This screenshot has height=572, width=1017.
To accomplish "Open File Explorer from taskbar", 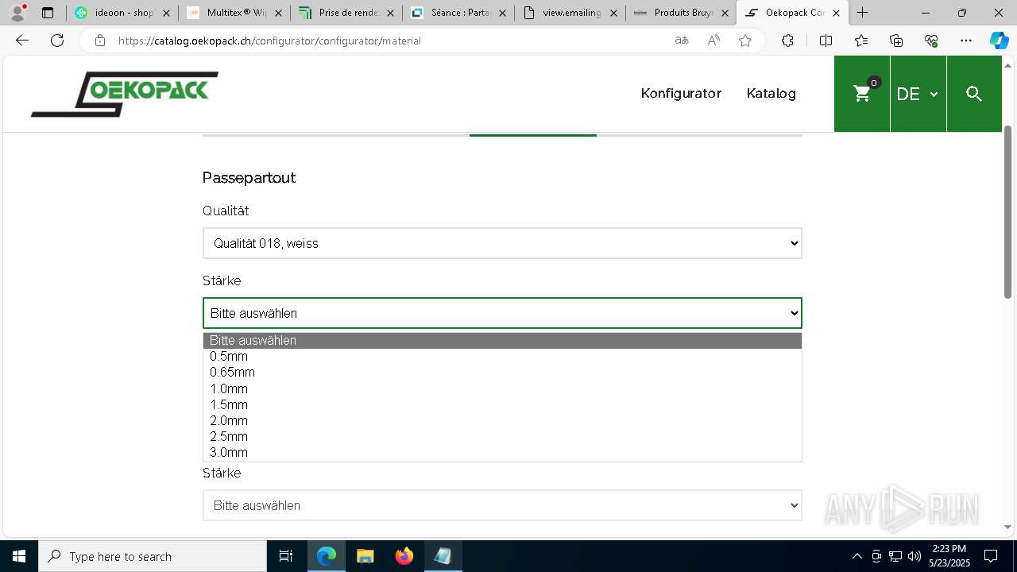I will [x=365, y=556].
